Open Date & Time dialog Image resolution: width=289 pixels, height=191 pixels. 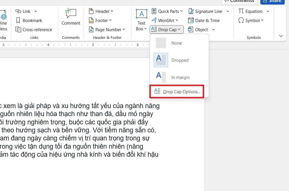click(x=204, y=21)
